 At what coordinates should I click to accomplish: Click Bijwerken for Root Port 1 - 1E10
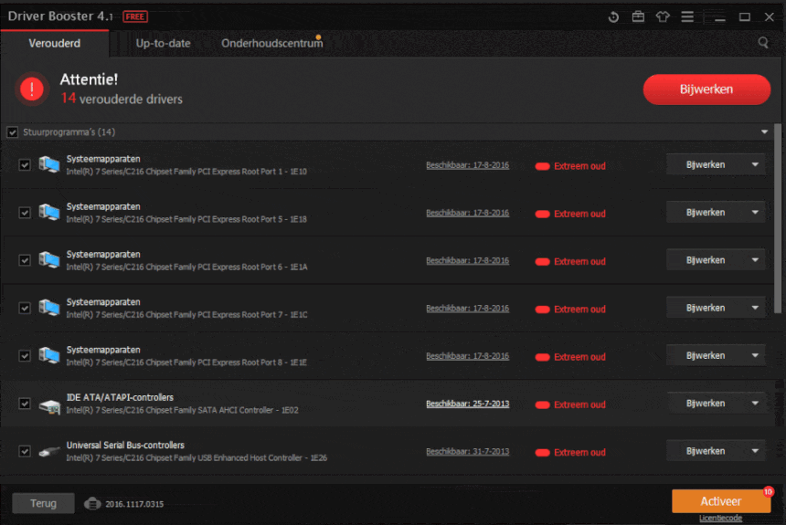706,165
